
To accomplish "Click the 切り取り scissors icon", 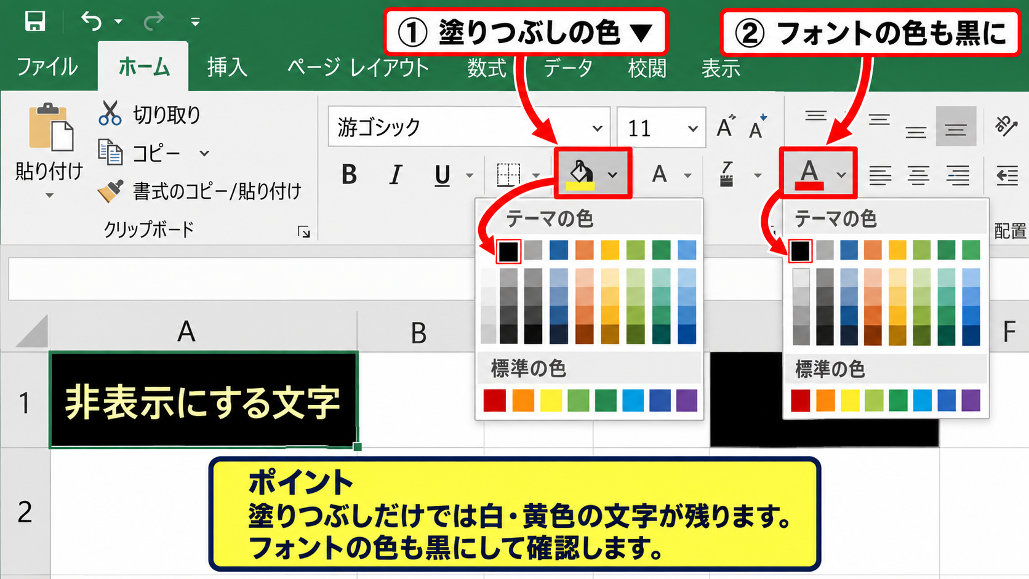I will pyautogui.click(x=110, y=114).
